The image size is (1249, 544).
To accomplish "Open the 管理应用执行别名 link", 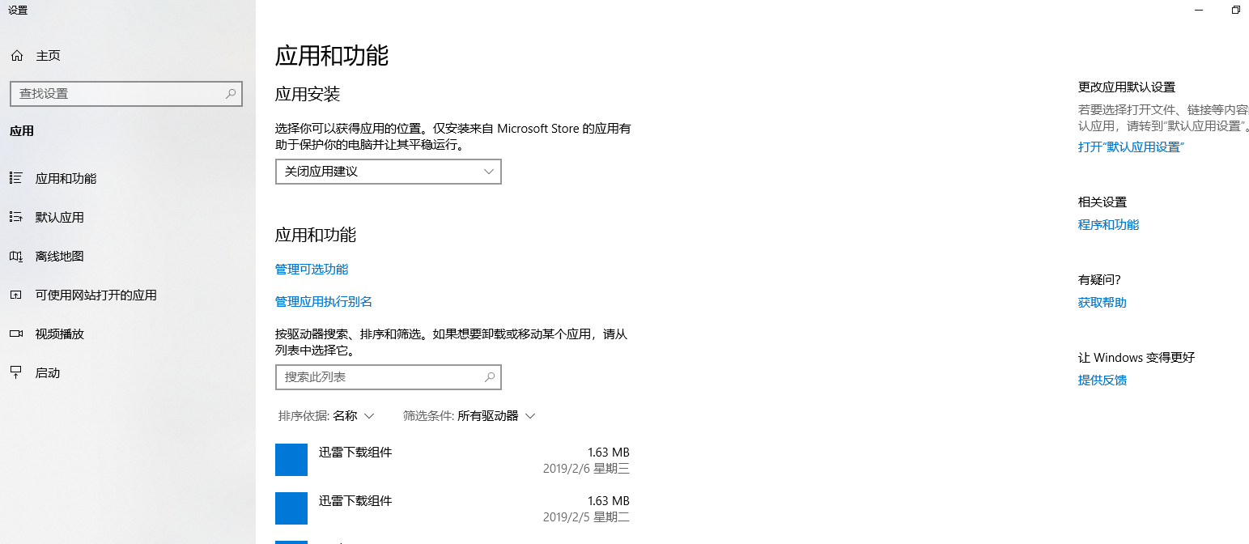I will 324,302.
